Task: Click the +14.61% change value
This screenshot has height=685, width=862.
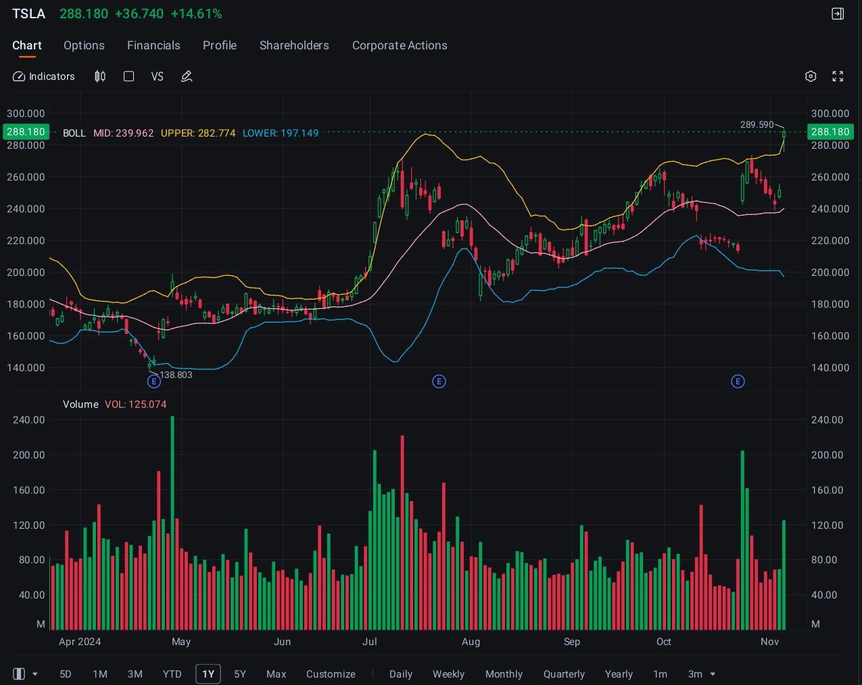Action: pyautogui.click(x=196, y=14)
